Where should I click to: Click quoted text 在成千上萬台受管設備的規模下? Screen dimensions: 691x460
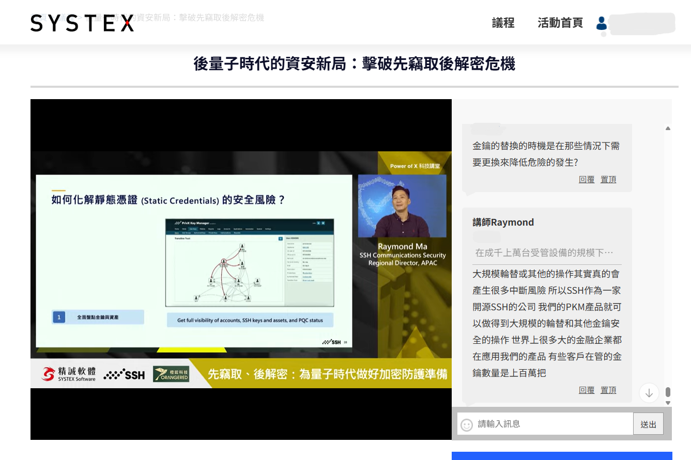tap(544, 253)
